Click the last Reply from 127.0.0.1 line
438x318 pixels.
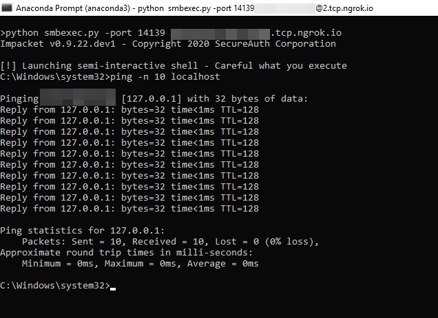coord(129,209)
